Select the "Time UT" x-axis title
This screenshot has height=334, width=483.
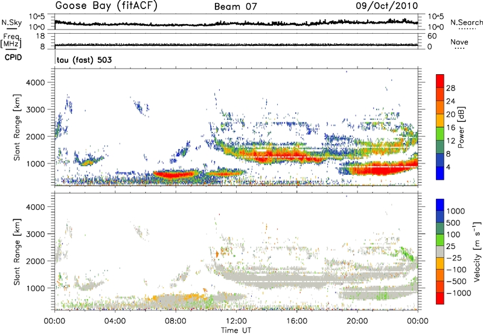tap(236, 330)
